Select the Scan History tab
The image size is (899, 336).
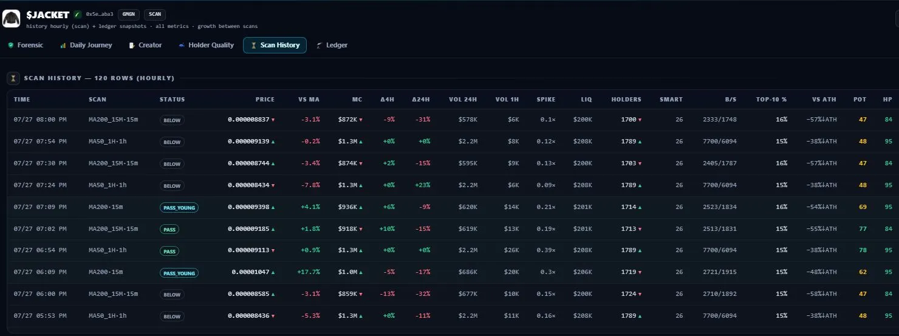[275, 45]
